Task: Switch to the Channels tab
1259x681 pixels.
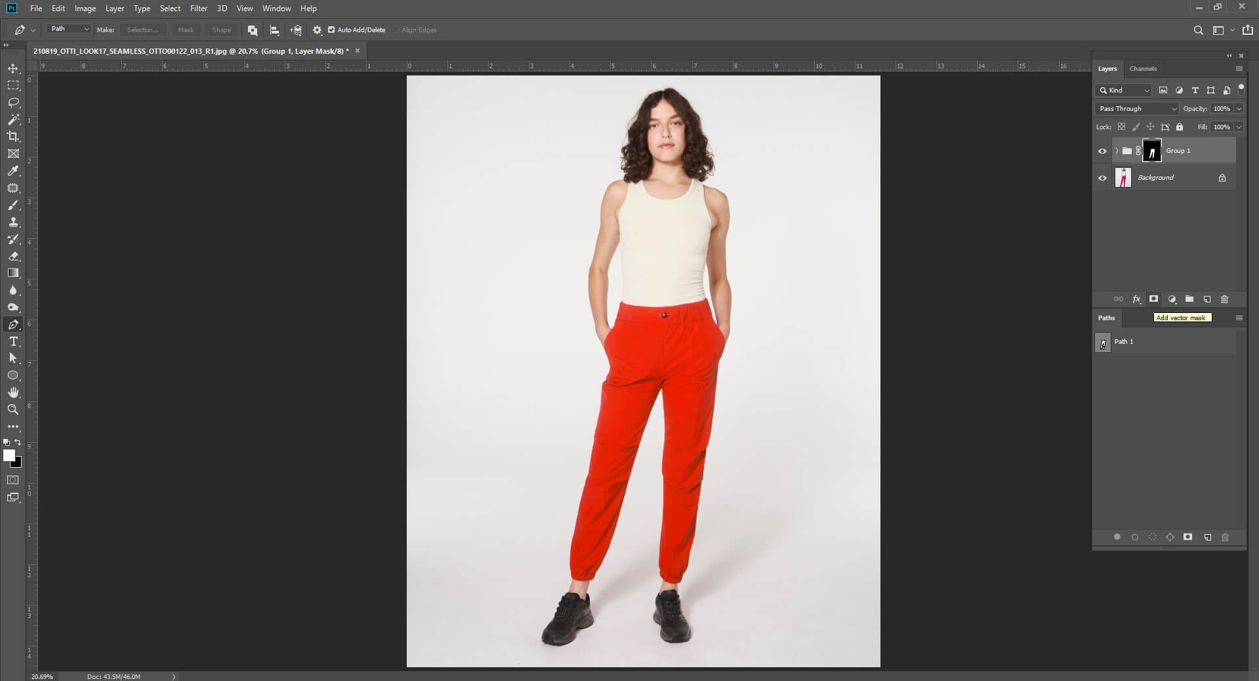Action: (1143, 68)
